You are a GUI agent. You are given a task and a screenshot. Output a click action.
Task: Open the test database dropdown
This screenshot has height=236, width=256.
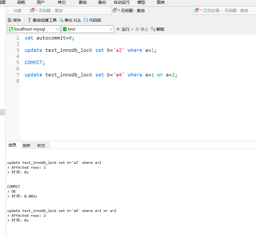pos(87,29)
